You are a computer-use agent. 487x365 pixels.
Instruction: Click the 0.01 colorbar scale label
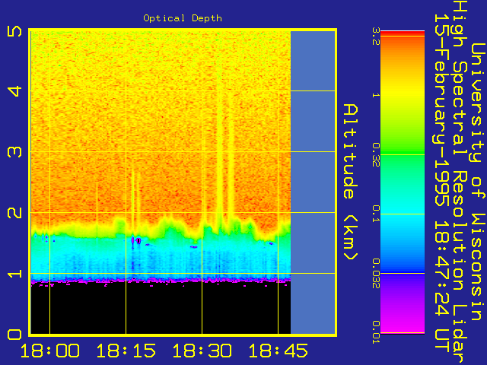pos(376,332)
